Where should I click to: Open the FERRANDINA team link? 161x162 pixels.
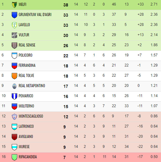(27, 65)
